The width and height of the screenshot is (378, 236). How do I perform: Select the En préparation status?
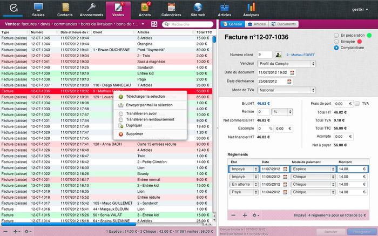pos(336,35)
